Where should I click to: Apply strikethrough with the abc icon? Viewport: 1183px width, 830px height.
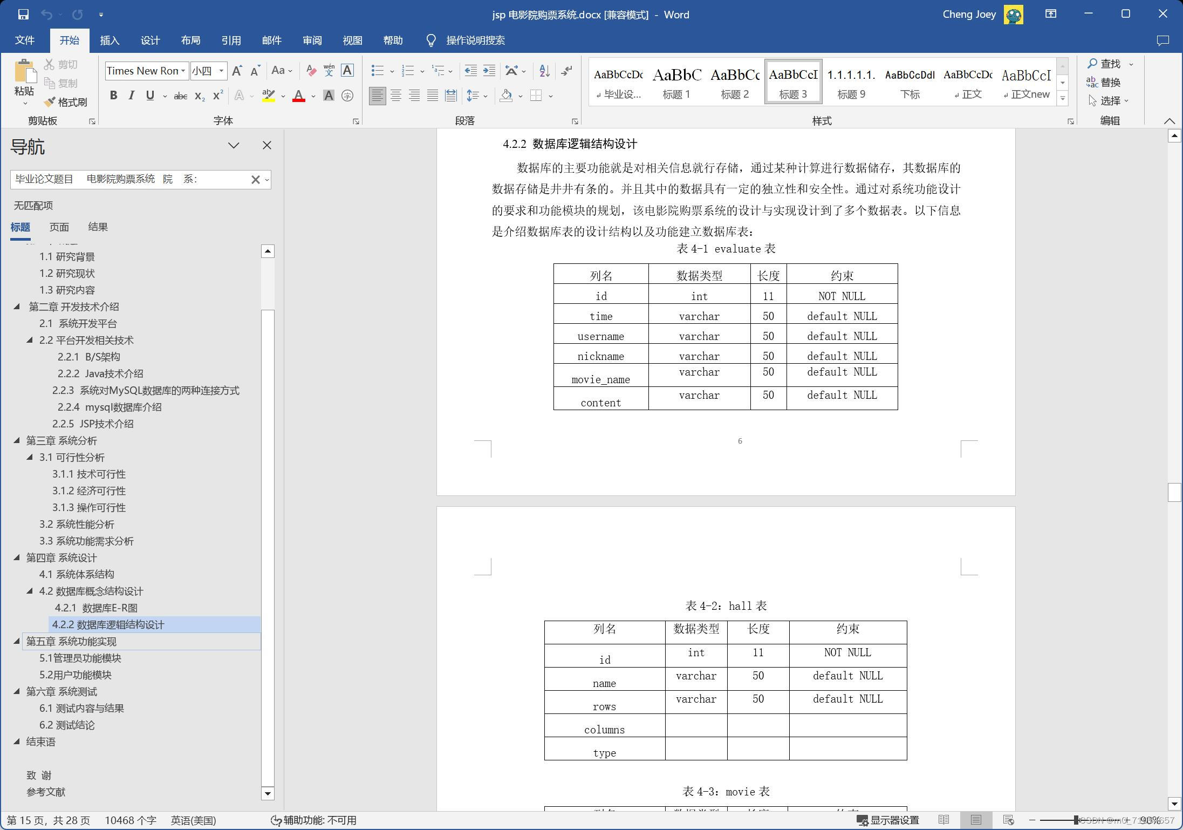tap(180, 96)
